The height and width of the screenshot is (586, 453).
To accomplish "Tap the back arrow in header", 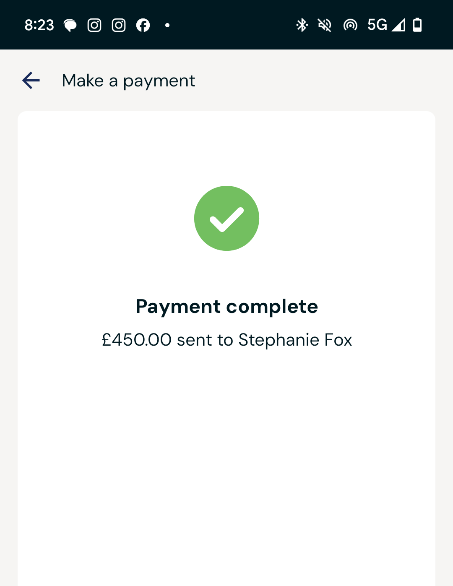I will click(31, 81).
